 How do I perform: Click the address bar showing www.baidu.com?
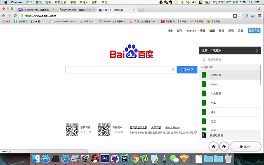coord(125,16)
